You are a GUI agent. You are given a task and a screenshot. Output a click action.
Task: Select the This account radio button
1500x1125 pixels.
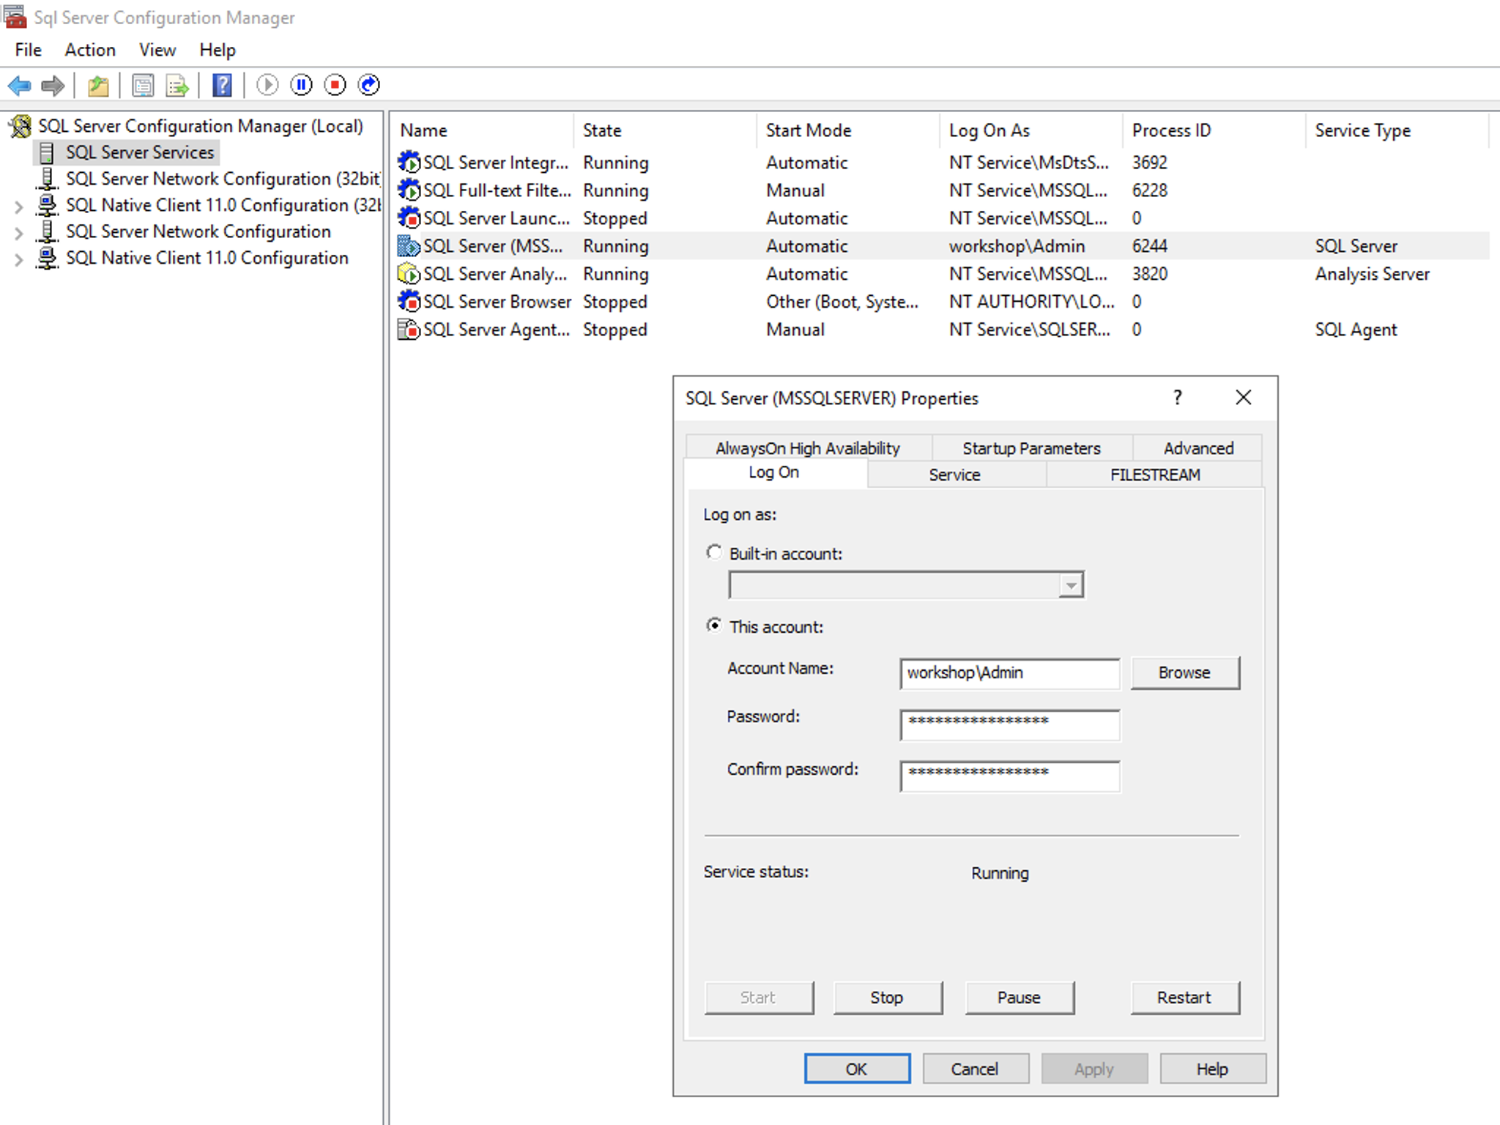click(713, 625)
